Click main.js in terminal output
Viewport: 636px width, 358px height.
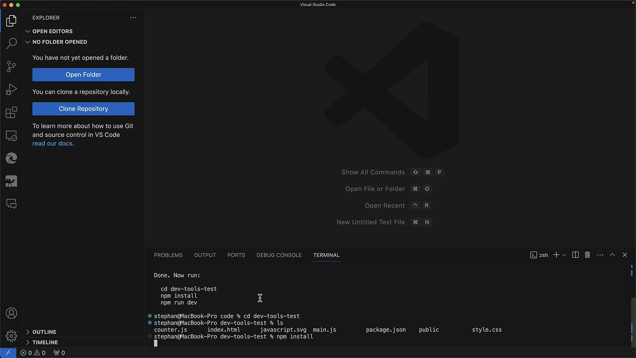coord(325,330)
